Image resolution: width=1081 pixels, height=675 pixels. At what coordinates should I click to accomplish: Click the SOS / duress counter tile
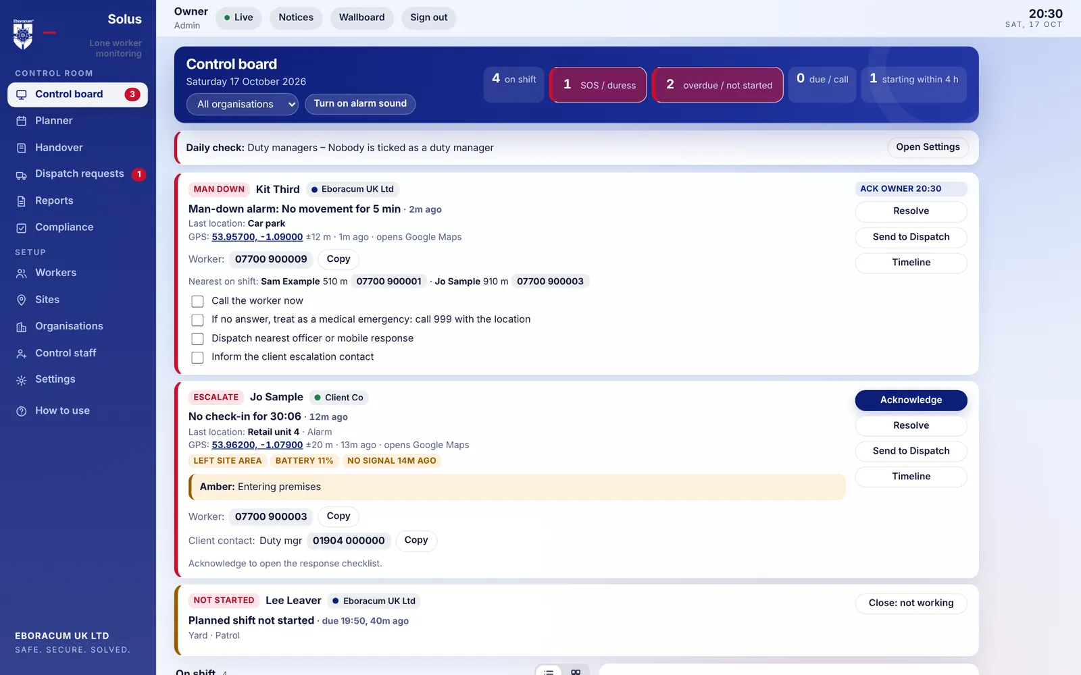599,85
